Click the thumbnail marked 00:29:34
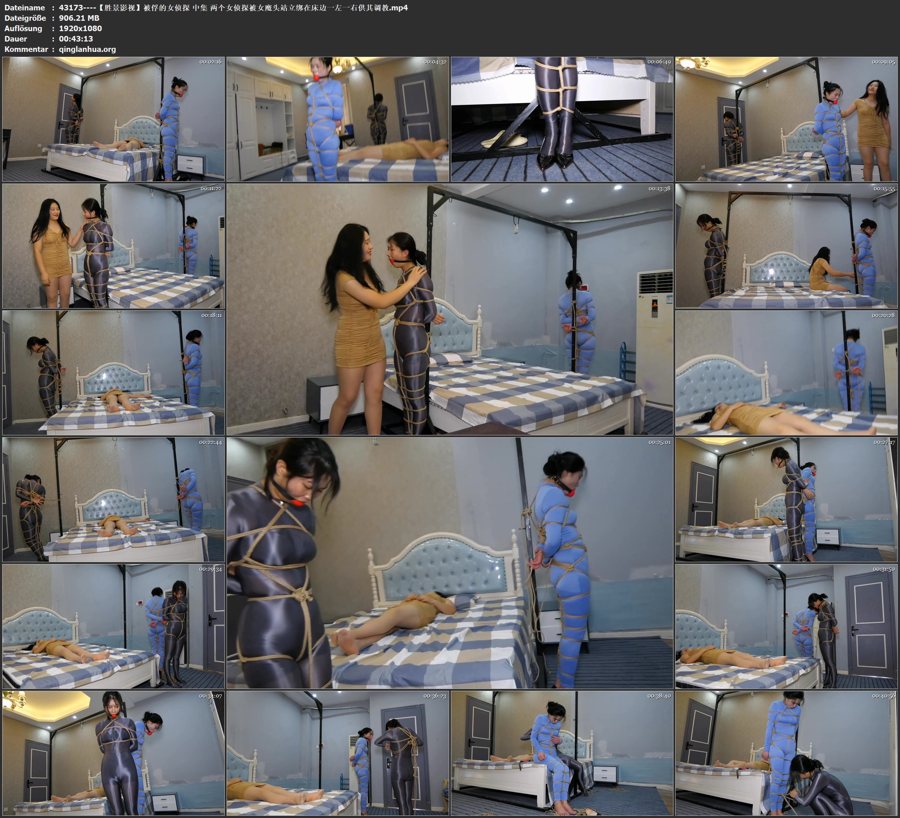This screenshot has height=818, width=900. click(113, 626)
